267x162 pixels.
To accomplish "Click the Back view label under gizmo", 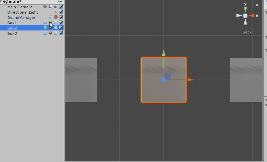I will pyautogui.click(x=245, y=32).
